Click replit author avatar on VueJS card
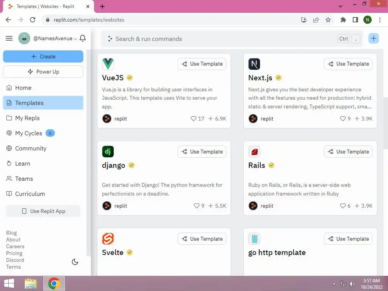Screen dimensions: 388x291 (x=106, y=119)
